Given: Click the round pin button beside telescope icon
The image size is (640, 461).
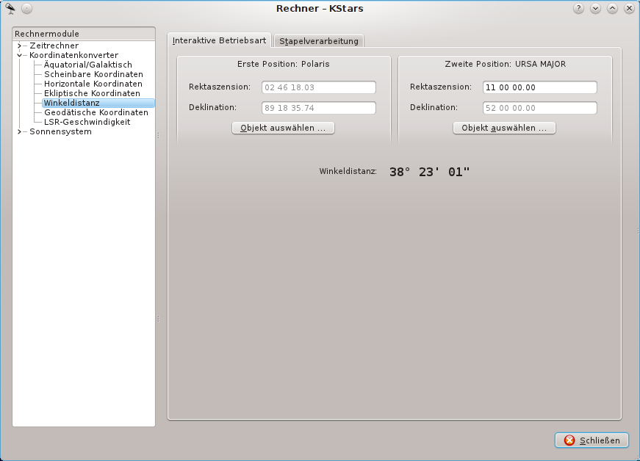Looking at the screenshot, I should [27, 9].
